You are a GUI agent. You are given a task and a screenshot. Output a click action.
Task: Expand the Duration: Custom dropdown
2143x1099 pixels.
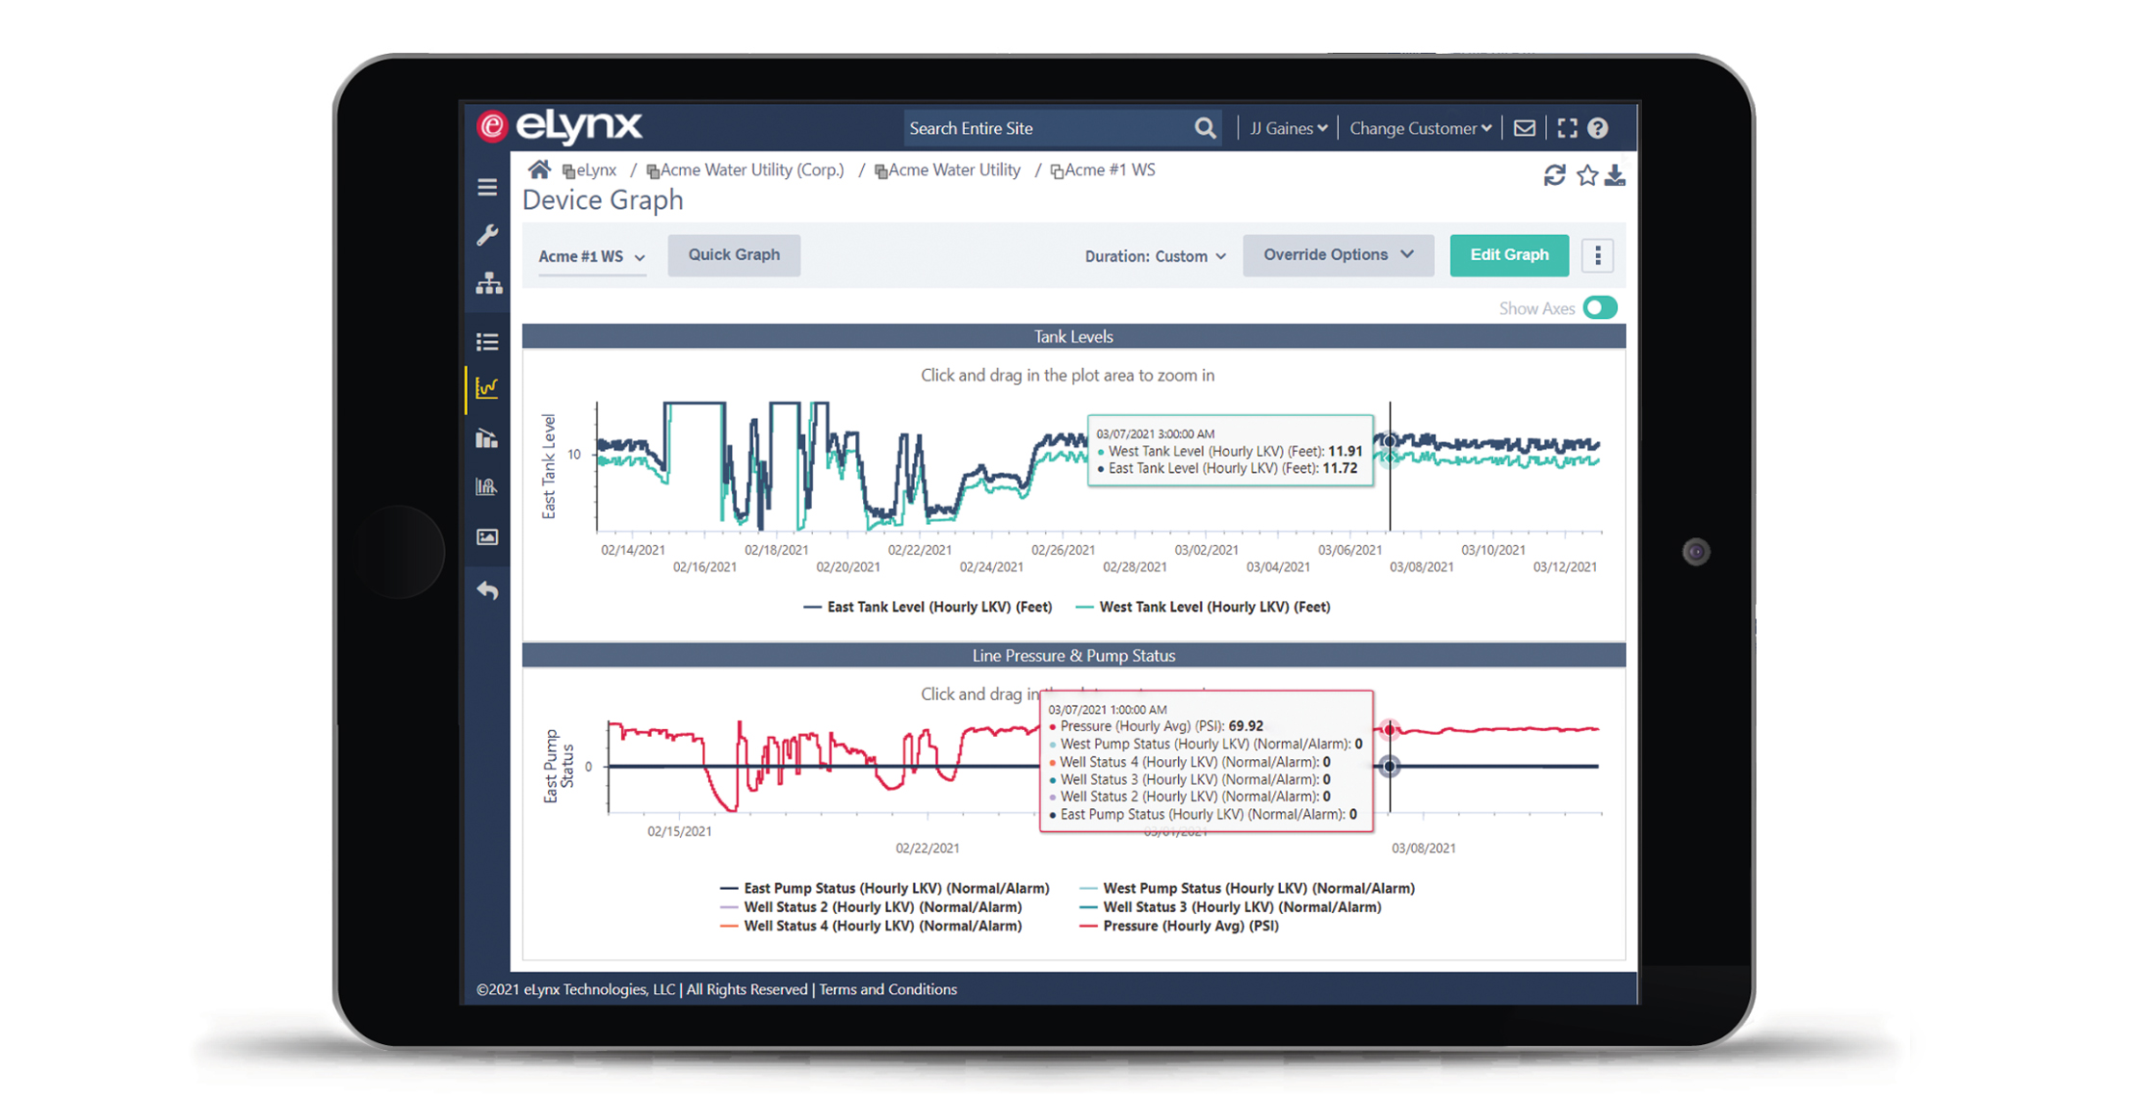tap(1155, 256)
